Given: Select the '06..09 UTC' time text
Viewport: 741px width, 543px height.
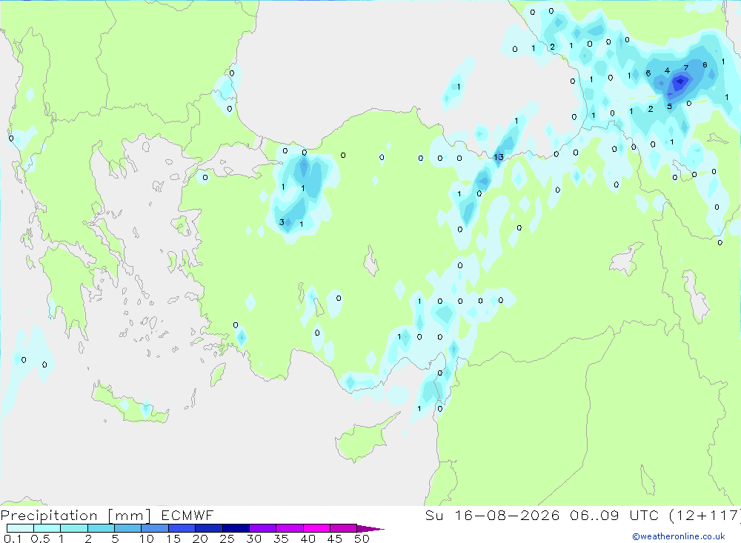Looking at the screenshot, I should point(614,515).
